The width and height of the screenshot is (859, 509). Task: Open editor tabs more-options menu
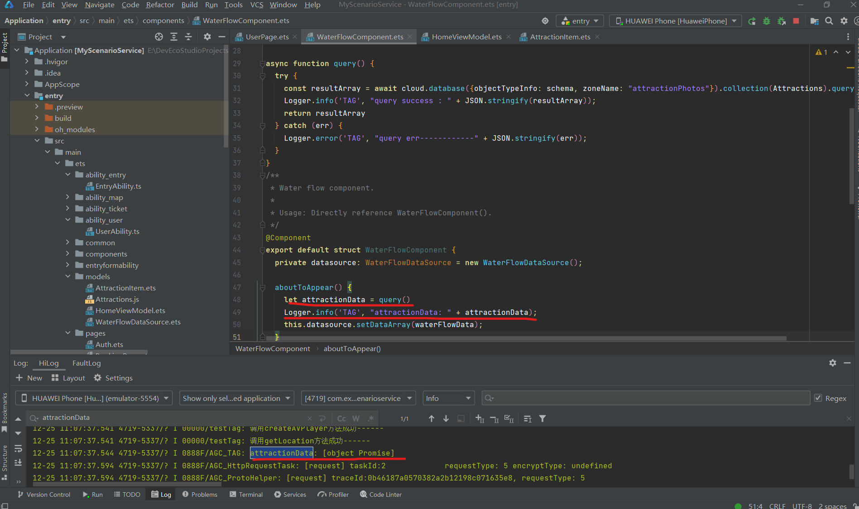[x=848, y=37]
